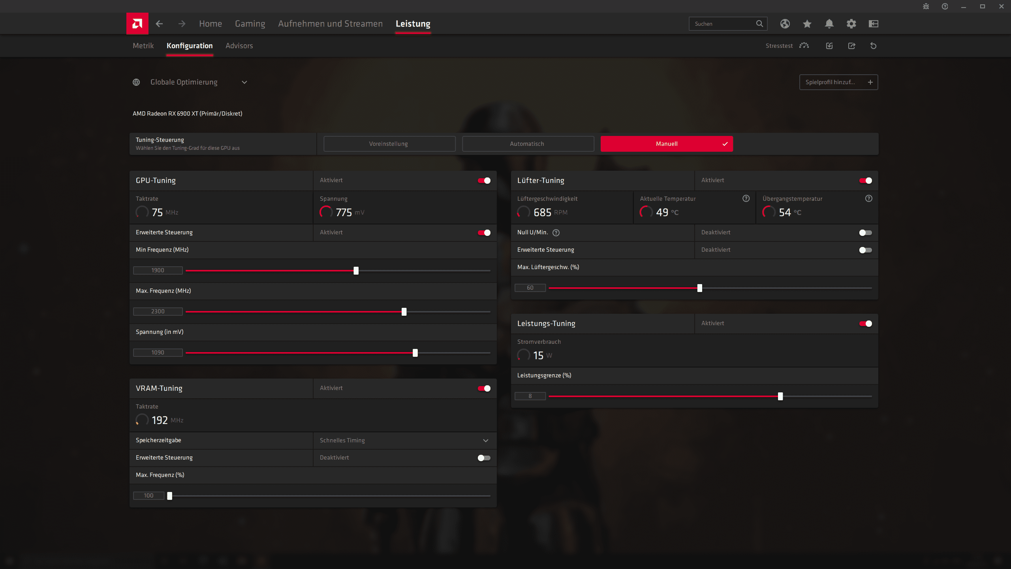Open the Gaming menu tab

[x=250, y=24]
